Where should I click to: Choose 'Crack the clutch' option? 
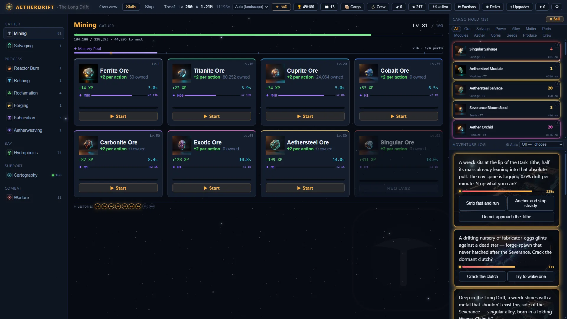pyautogui.click(x=482, y=276)
